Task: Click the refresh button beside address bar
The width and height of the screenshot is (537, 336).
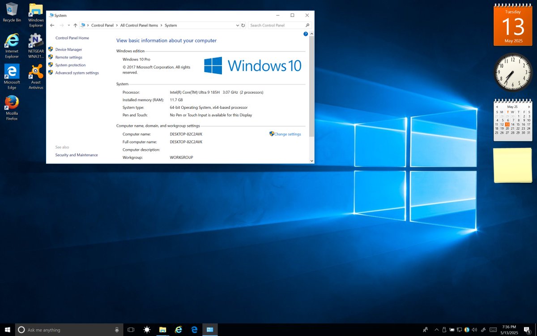Action: click(x=243, y=26)
